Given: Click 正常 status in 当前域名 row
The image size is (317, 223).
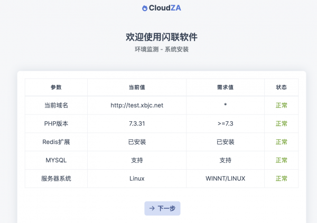Looking at the screenshot, I should 282,105.
